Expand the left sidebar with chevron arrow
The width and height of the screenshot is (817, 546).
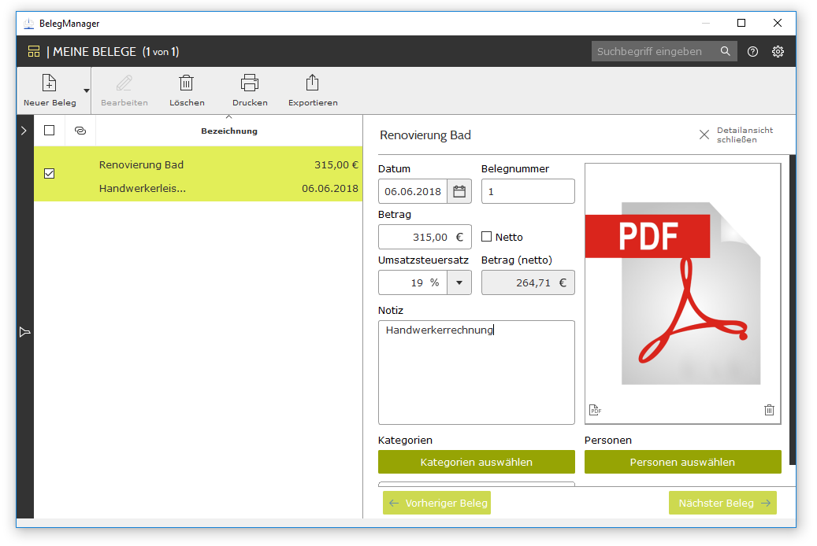(x=24, y=131)
